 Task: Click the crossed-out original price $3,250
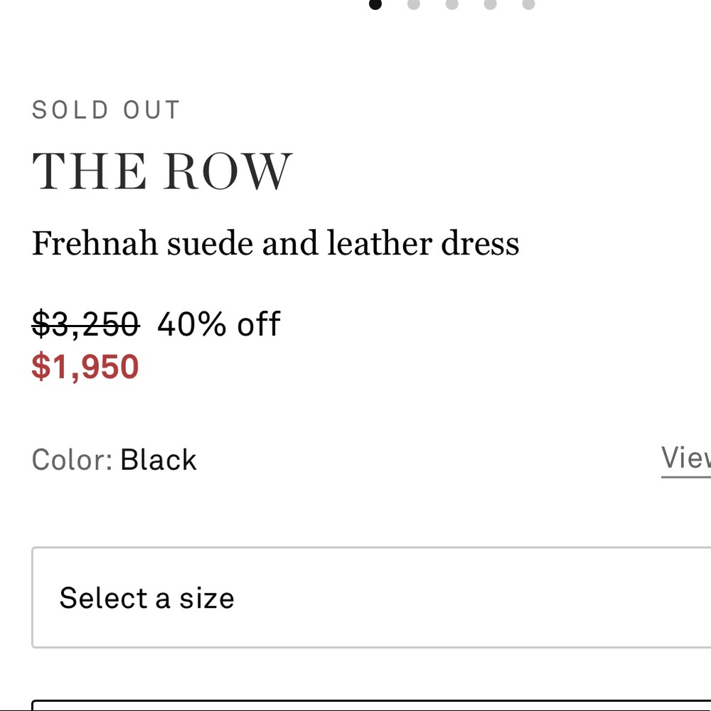click(x=85, y=324)
